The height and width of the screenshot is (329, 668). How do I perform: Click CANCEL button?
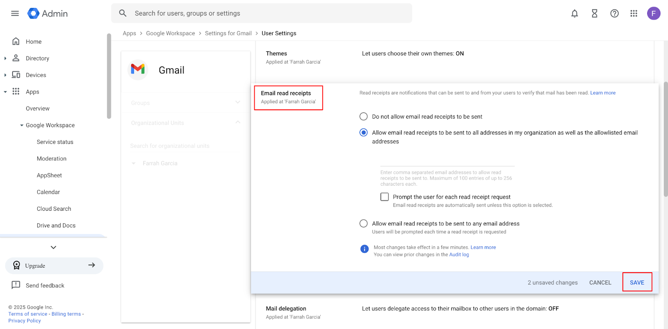pyautogui.click(x=600, y=282)
